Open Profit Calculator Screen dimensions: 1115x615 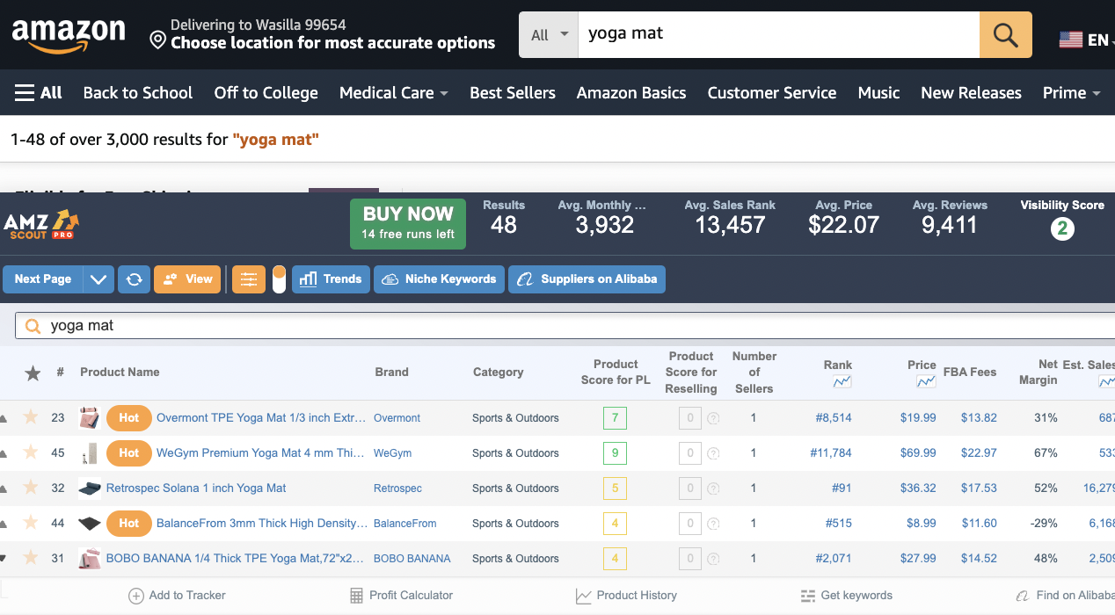[401, 596]
